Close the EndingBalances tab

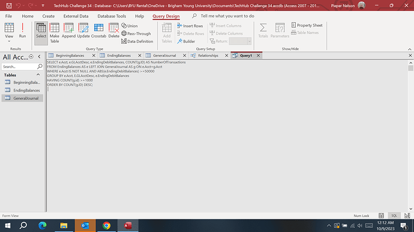[140, 56]
